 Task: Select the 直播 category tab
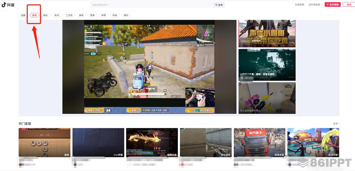coord(35,15)
